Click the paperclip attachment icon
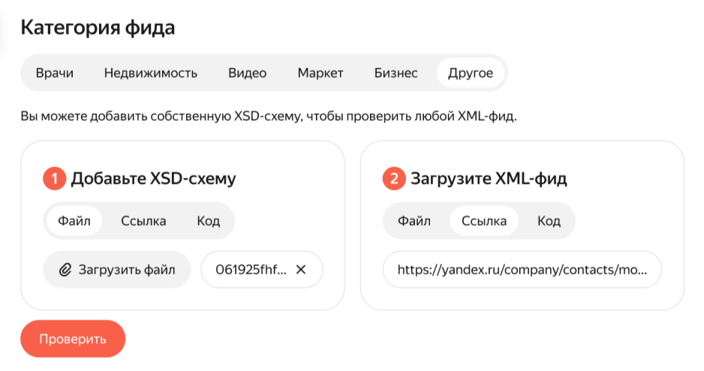The width and height of the screenshot is (704, 371). [x=65, y=270]
